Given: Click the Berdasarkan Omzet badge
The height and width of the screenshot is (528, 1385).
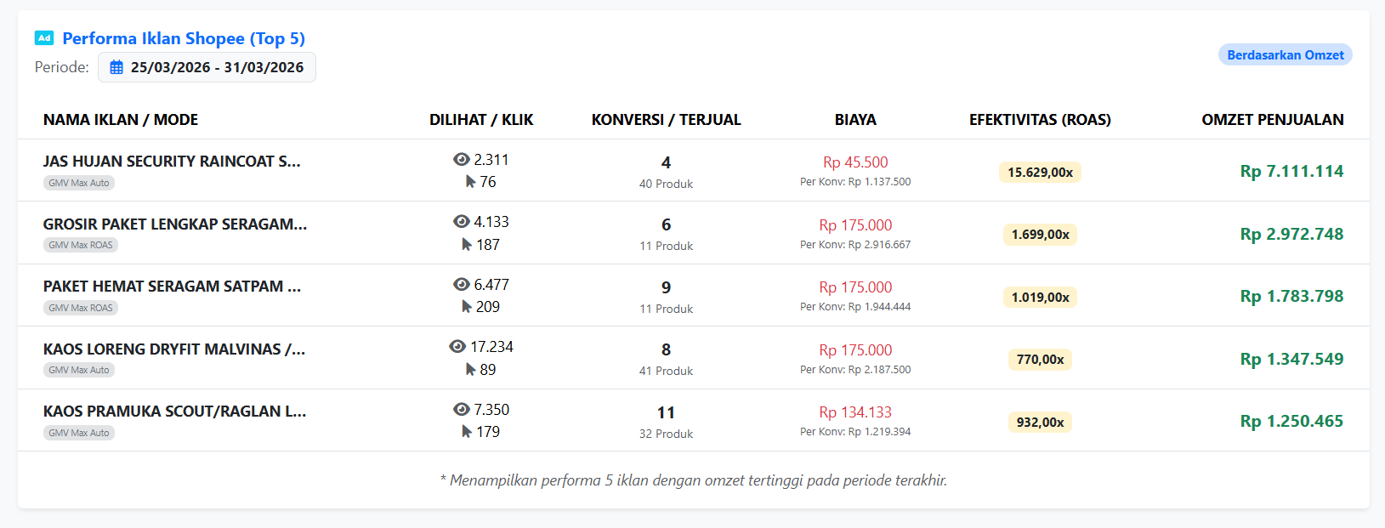Looking at the screenshot, I should coord(1285,54).
